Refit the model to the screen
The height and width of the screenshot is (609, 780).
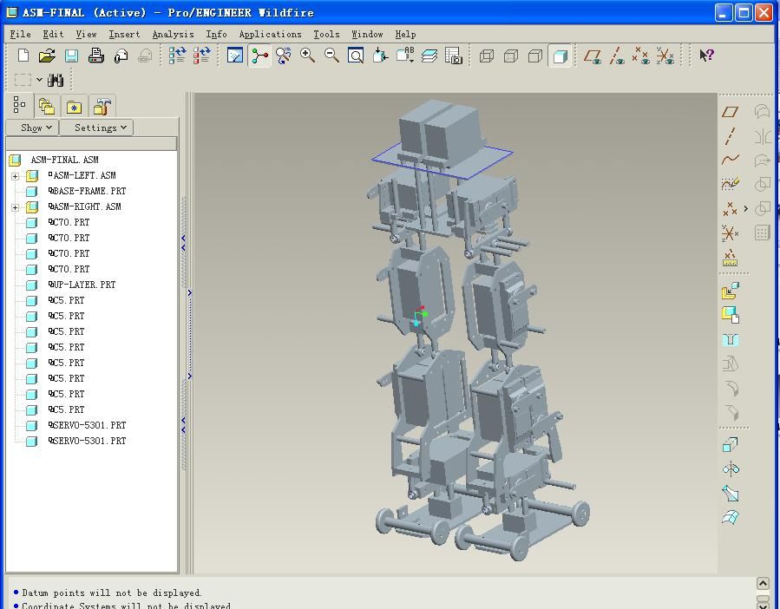[x=356, y=56]
